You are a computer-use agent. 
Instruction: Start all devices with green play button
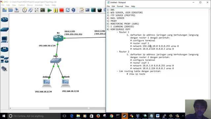coord(49,10)
